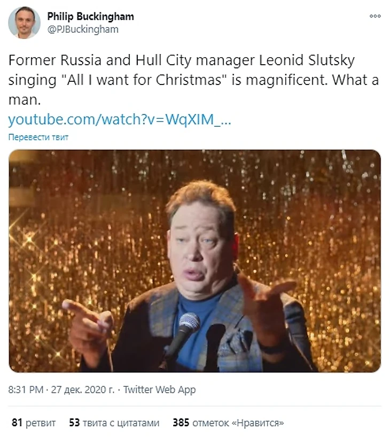The height and width of the screenshot is (437, 390).
Task: Click the date "27 дек. 2020 г."
Action: tap(82, 389)
